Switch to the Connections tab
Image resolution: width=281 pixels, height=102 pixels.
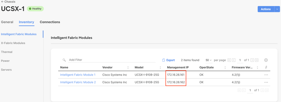click(50, 22)
